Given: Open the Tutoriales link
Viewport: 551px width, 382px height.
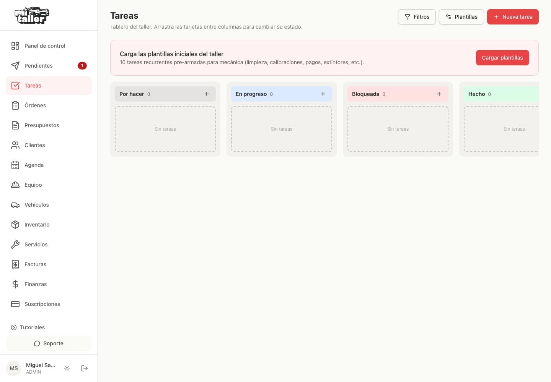Looking at the screenshot, I should (28, 327).
